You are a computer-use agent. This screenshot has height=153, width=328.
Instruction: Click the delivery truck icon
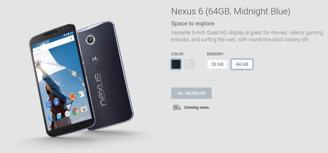(177, 108)
